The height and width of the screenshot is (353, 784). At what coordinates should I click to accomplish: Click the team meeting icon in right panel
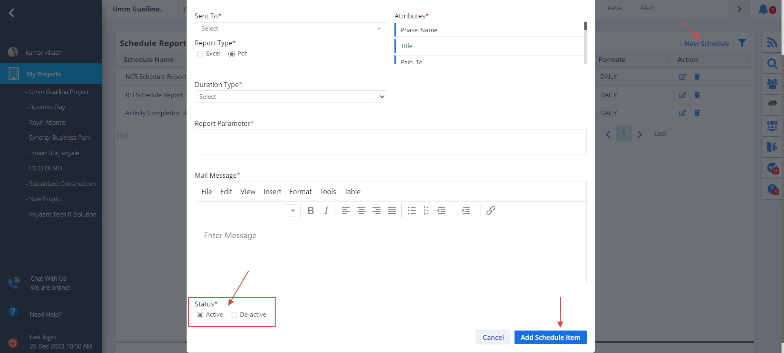tap(772, 126)
